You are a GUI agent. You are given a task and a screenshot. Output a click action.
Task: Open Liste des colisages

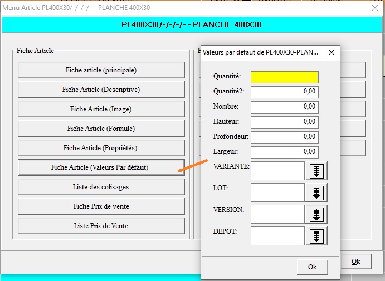click(x=101, y=187)
